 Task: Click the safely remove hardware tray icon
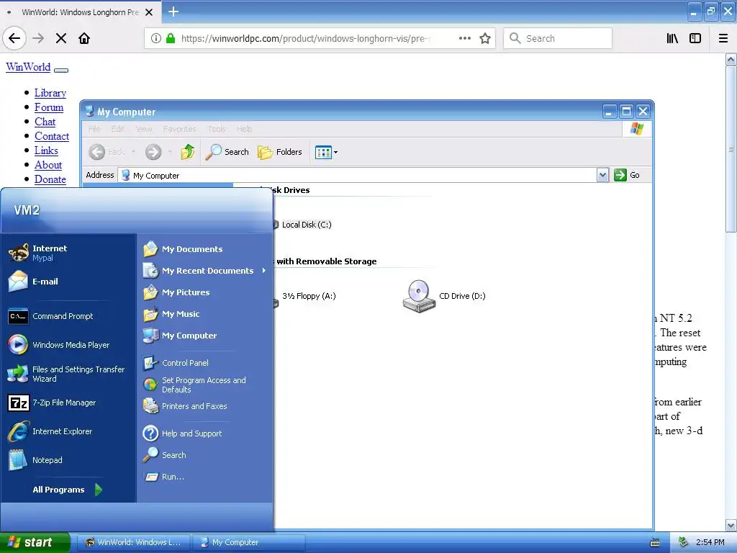pyautogui.click(x=684, y=542)
